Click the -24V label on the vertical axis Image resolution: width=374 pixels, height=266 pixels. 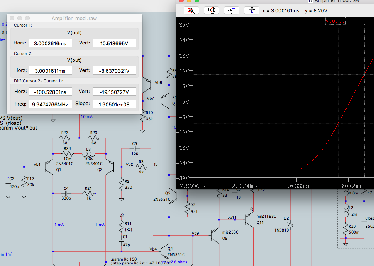(x=183, y=163)
